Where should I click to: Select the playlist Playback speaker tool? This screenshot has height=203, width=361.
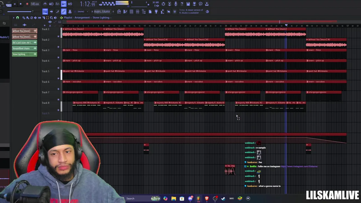pos(55,17)
